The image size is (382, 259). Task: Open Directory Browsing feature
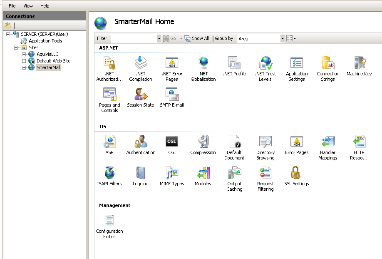click(265, 142)
